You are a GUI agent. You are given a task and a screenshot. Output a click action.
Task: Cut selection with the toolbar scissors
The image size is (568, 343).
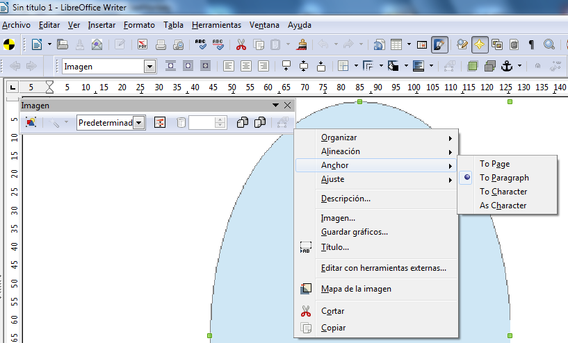tap(241, 45)
